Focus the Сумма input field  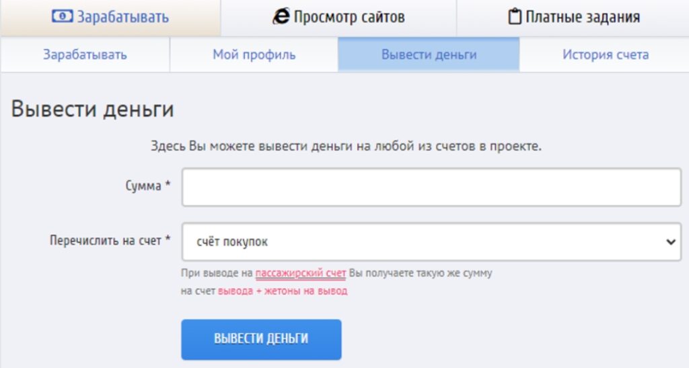pos(431,187)
